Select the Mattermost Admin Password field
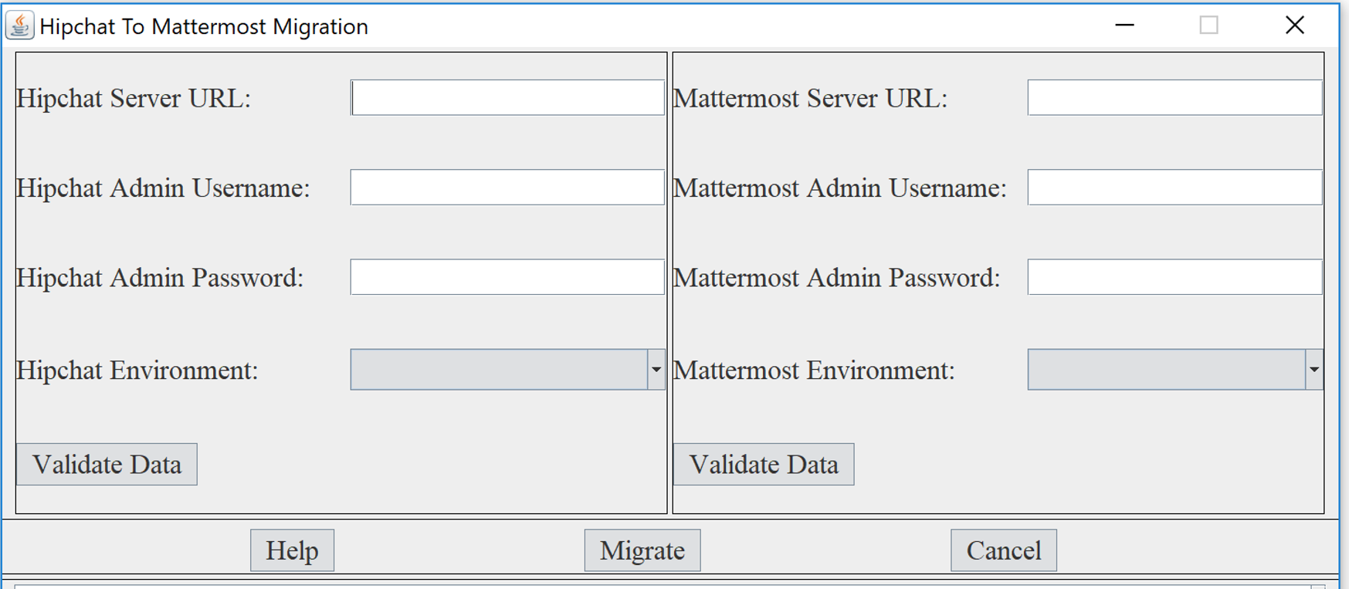Viewport: 1349px width, 589px height. pyautogui.click(x=1174, y=277)
